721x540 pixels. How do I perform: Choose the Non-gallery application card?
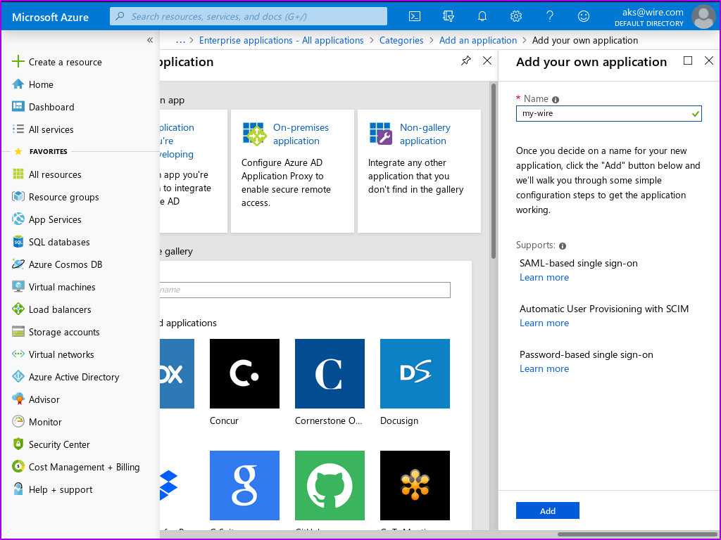click(x=419, y=171)
